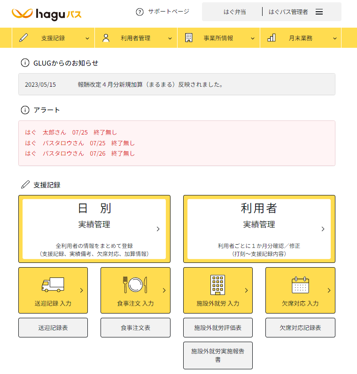Open 施設外就労実施報告書 button

[217, 355]
